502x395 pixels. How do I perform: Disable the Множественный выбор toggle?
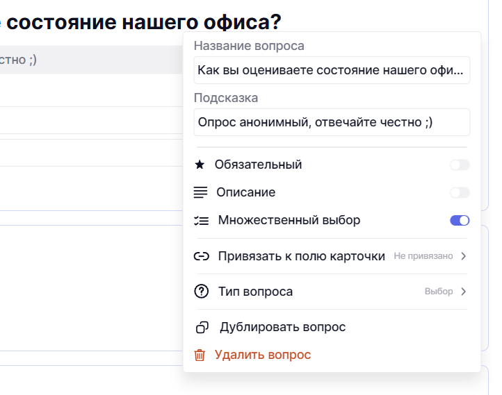(x=460, y=221)
